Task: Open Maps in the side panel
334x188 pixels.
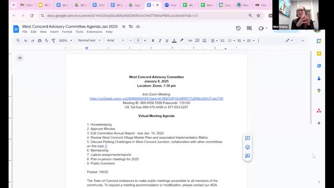Action: [x=319, y=91]
